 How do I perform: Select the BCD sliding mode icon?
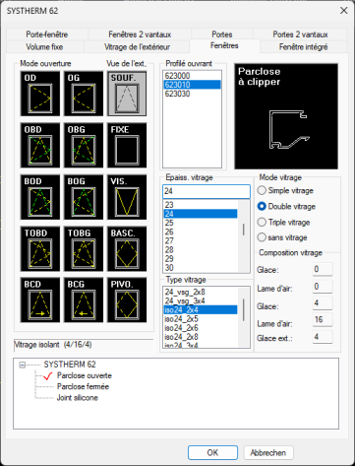click(x=40, y=300)
